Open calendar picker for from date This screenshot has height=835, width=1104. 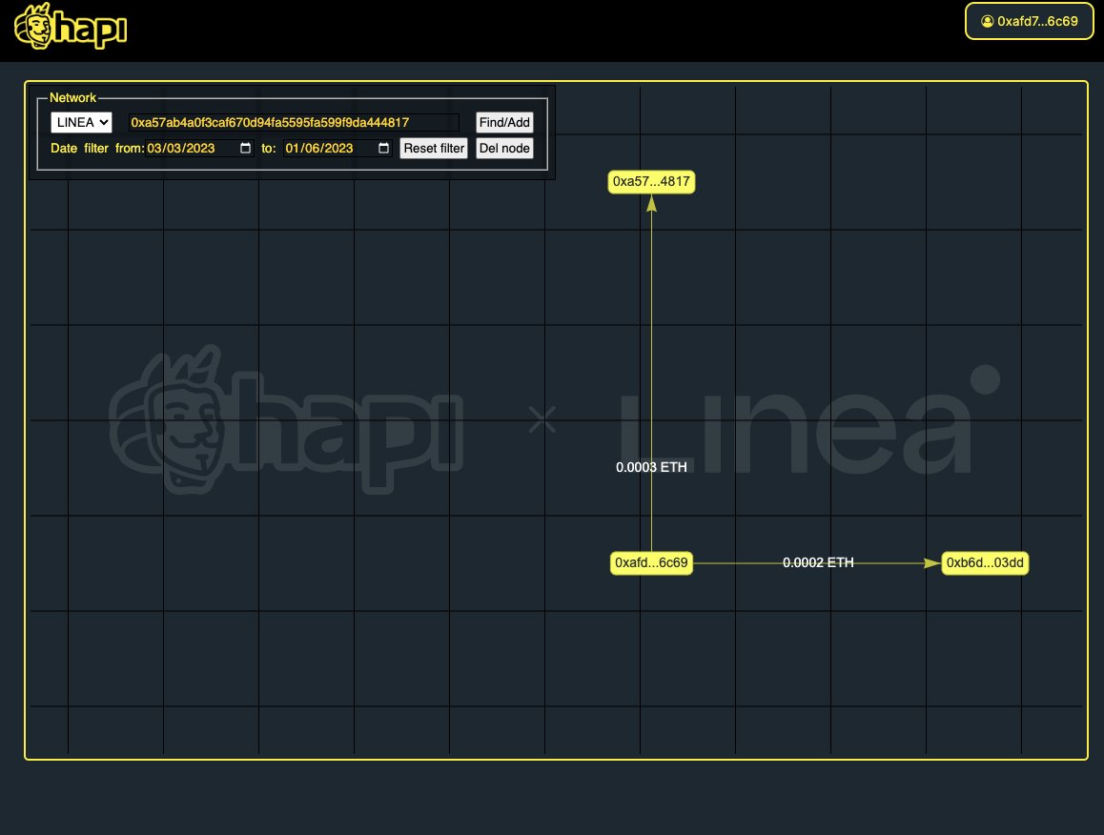point(245,148)
